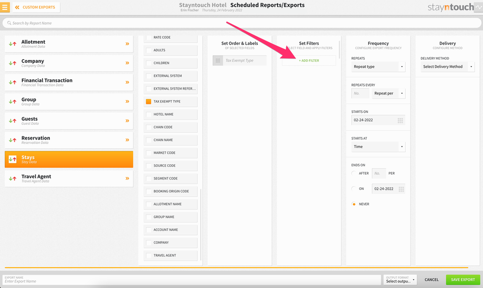Click the Company export arrows icon

13,63
